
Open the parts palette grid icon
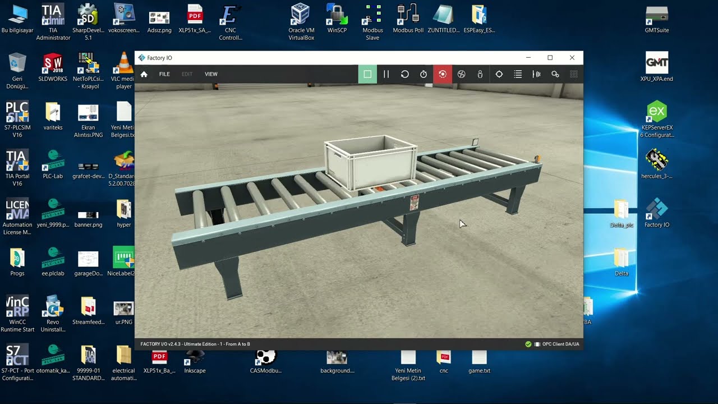pyautogui.click(x=574, y=74)
